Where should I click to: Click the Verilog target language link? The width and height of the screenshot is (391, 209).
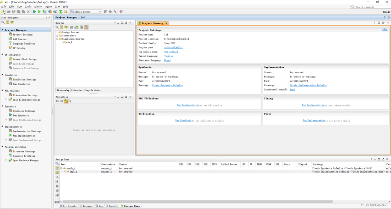point(168,56)
